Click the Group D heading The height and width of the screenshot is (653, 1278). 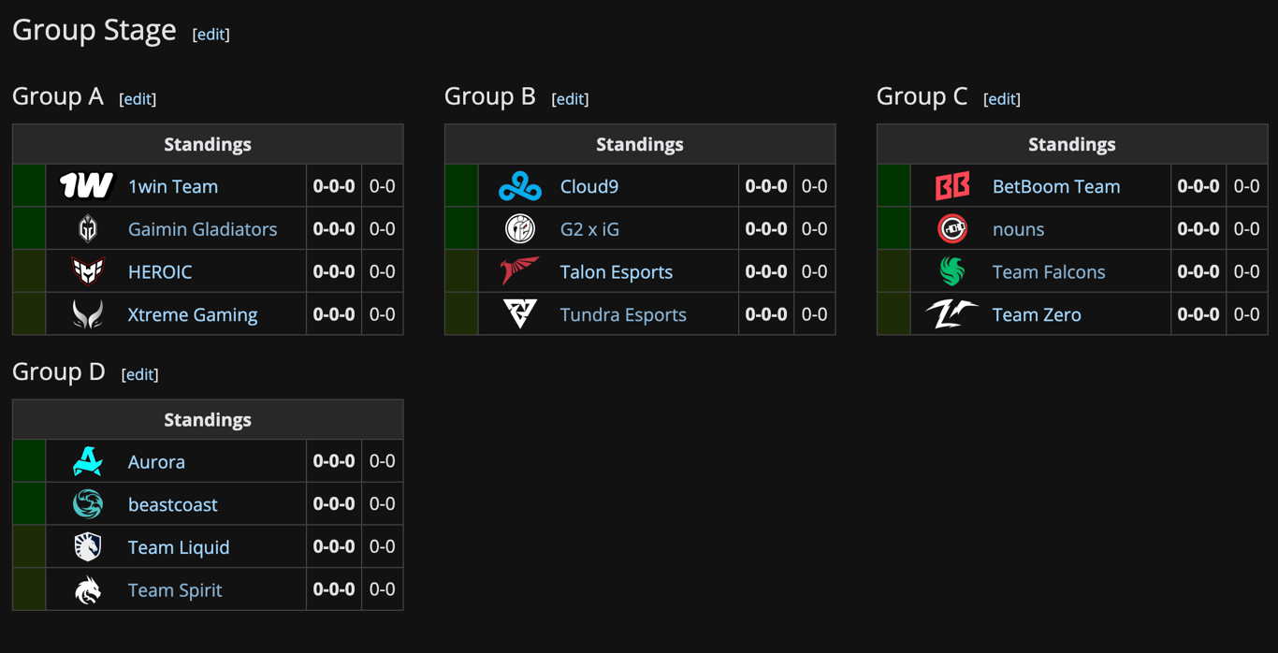(59, 371)
